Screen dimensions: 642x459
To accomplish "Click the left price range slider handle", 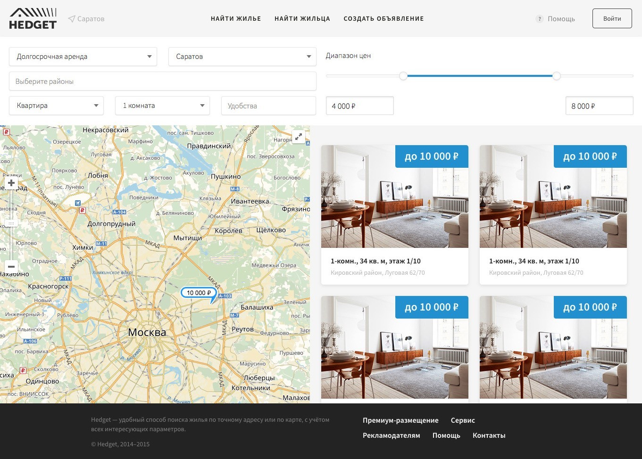I will pyautogui.click(x=403, y=76).
